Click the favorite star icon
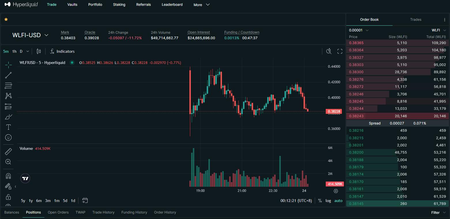 click(6, 19)
